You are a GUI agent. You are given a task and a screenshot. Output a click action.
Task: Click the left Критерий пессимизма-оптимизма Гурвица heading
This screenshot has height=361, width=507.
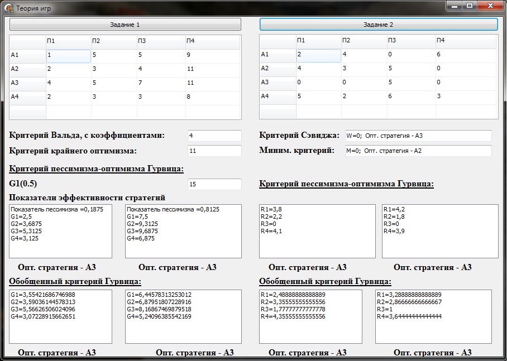[97, 169]
